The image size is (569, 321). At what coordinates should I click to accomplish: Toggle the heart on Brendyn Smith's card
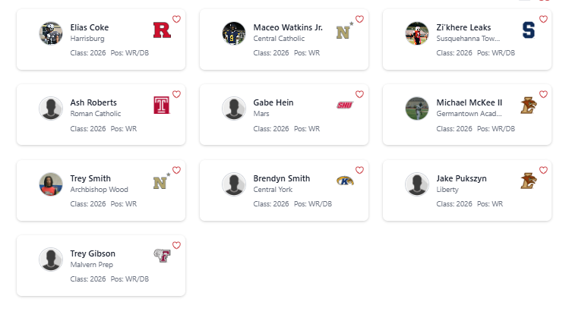pos(359,170)
